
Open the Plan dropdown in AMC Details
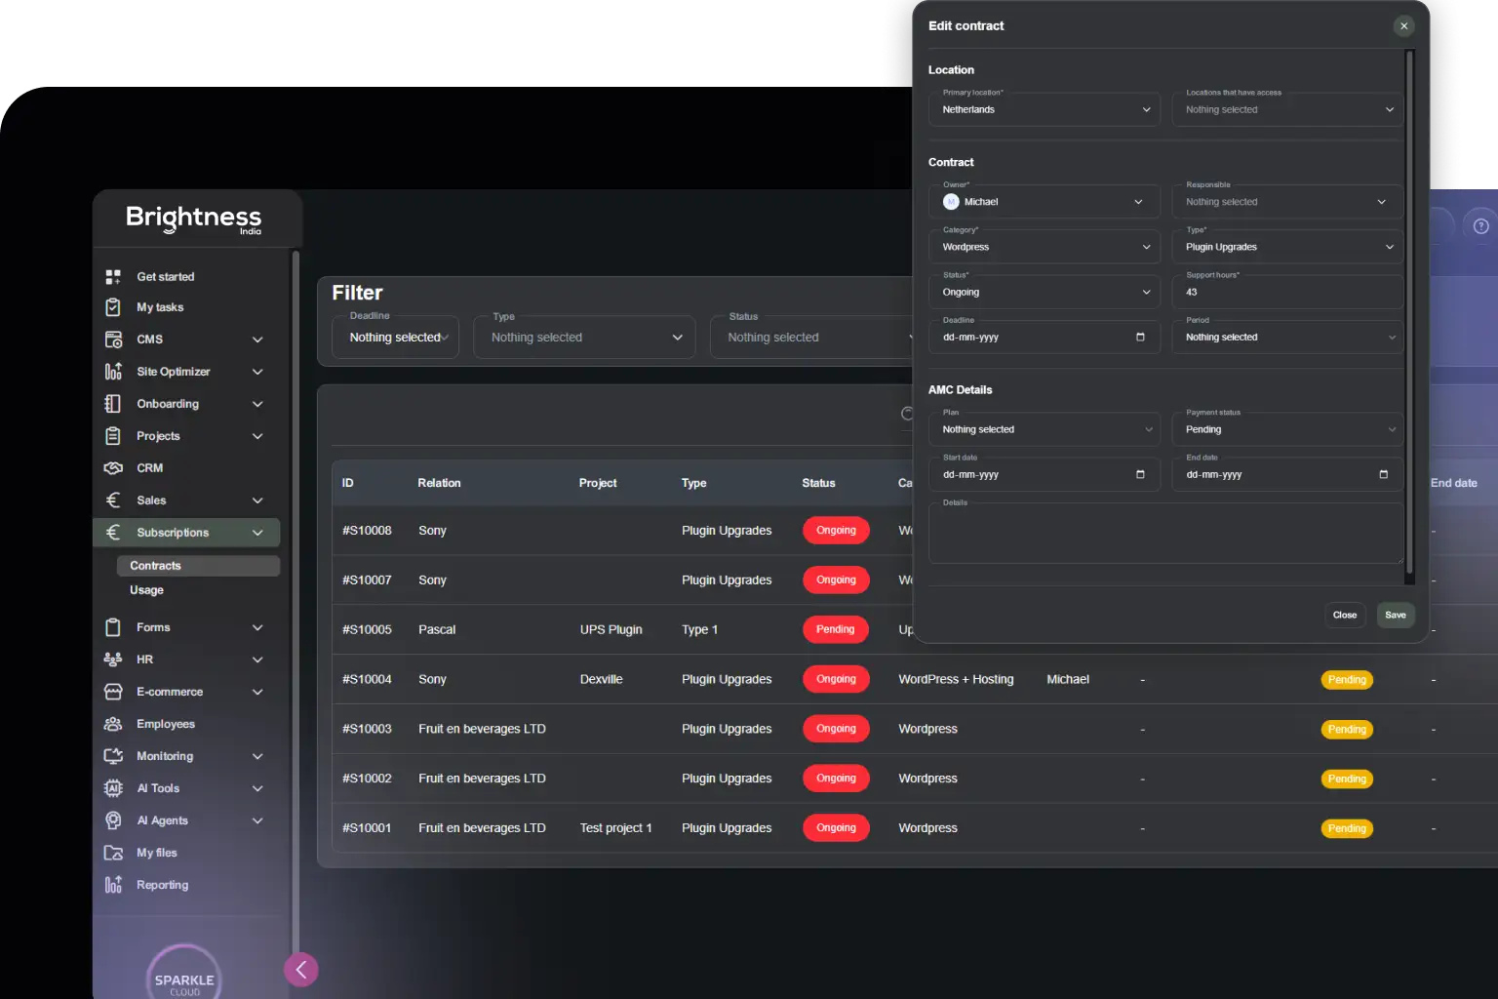[1045, 429]
